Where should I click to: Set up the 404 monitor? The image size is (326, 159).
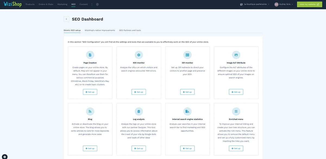pyautogui.click(x=139, y=92)
